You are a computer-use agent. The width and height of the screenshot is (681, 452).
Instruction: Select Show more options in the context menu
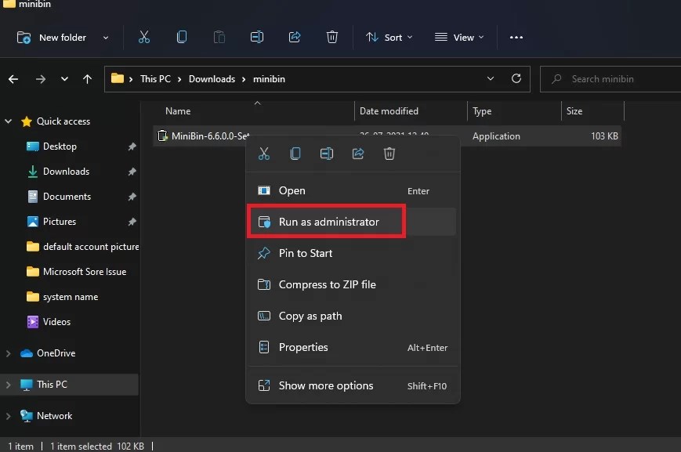pos(324,385)
